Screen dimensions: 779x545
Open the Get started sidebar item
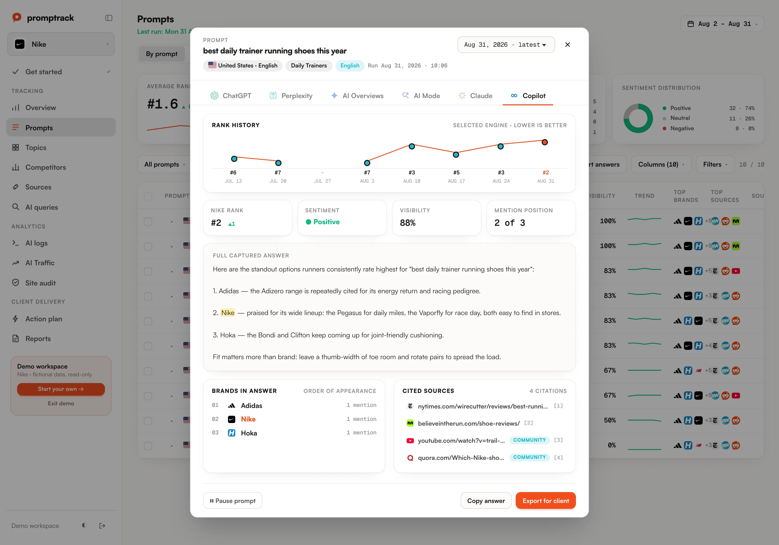[61, 72]
